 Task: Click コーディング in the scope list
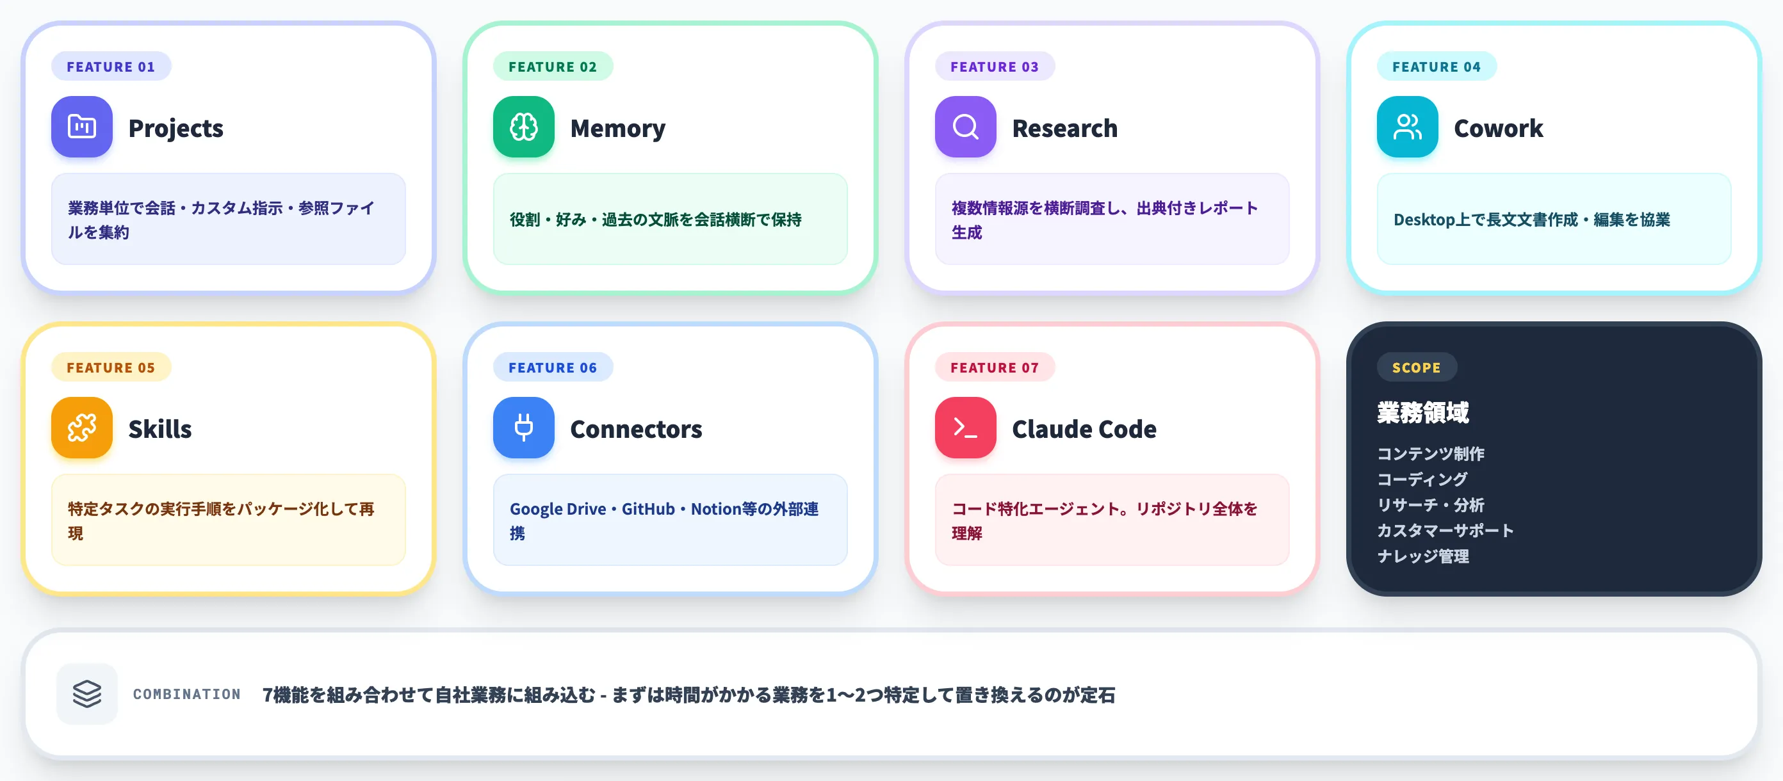tap(1422, 479)
